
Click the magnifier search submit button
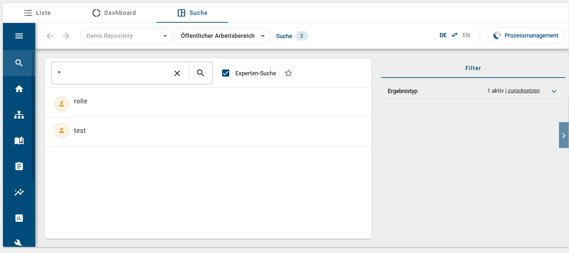pyautogui.click(x=201, y=73)
